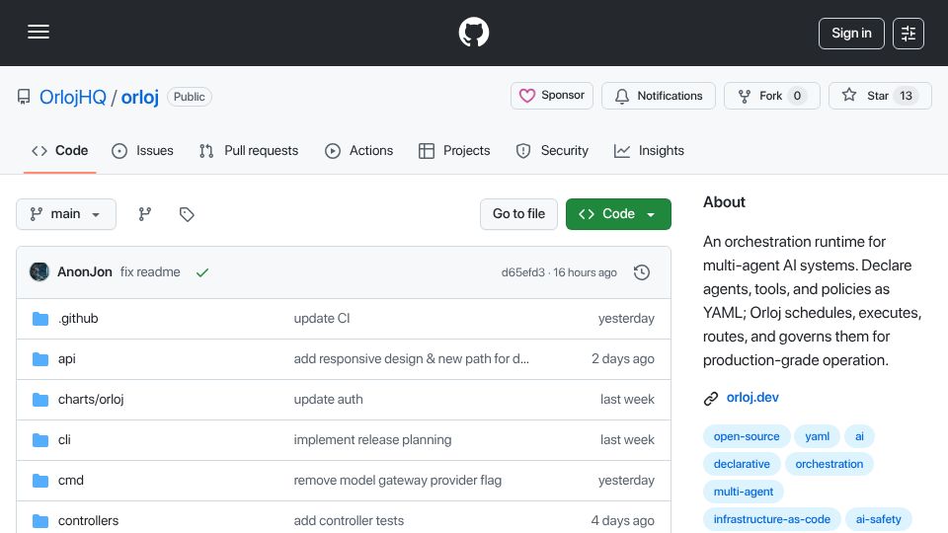Open the orloj repository name link

[139, 97]
